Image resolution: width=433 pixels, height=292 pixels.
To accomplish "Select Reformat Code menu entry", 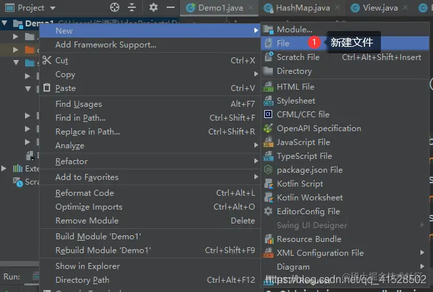I will pos(150,193).
